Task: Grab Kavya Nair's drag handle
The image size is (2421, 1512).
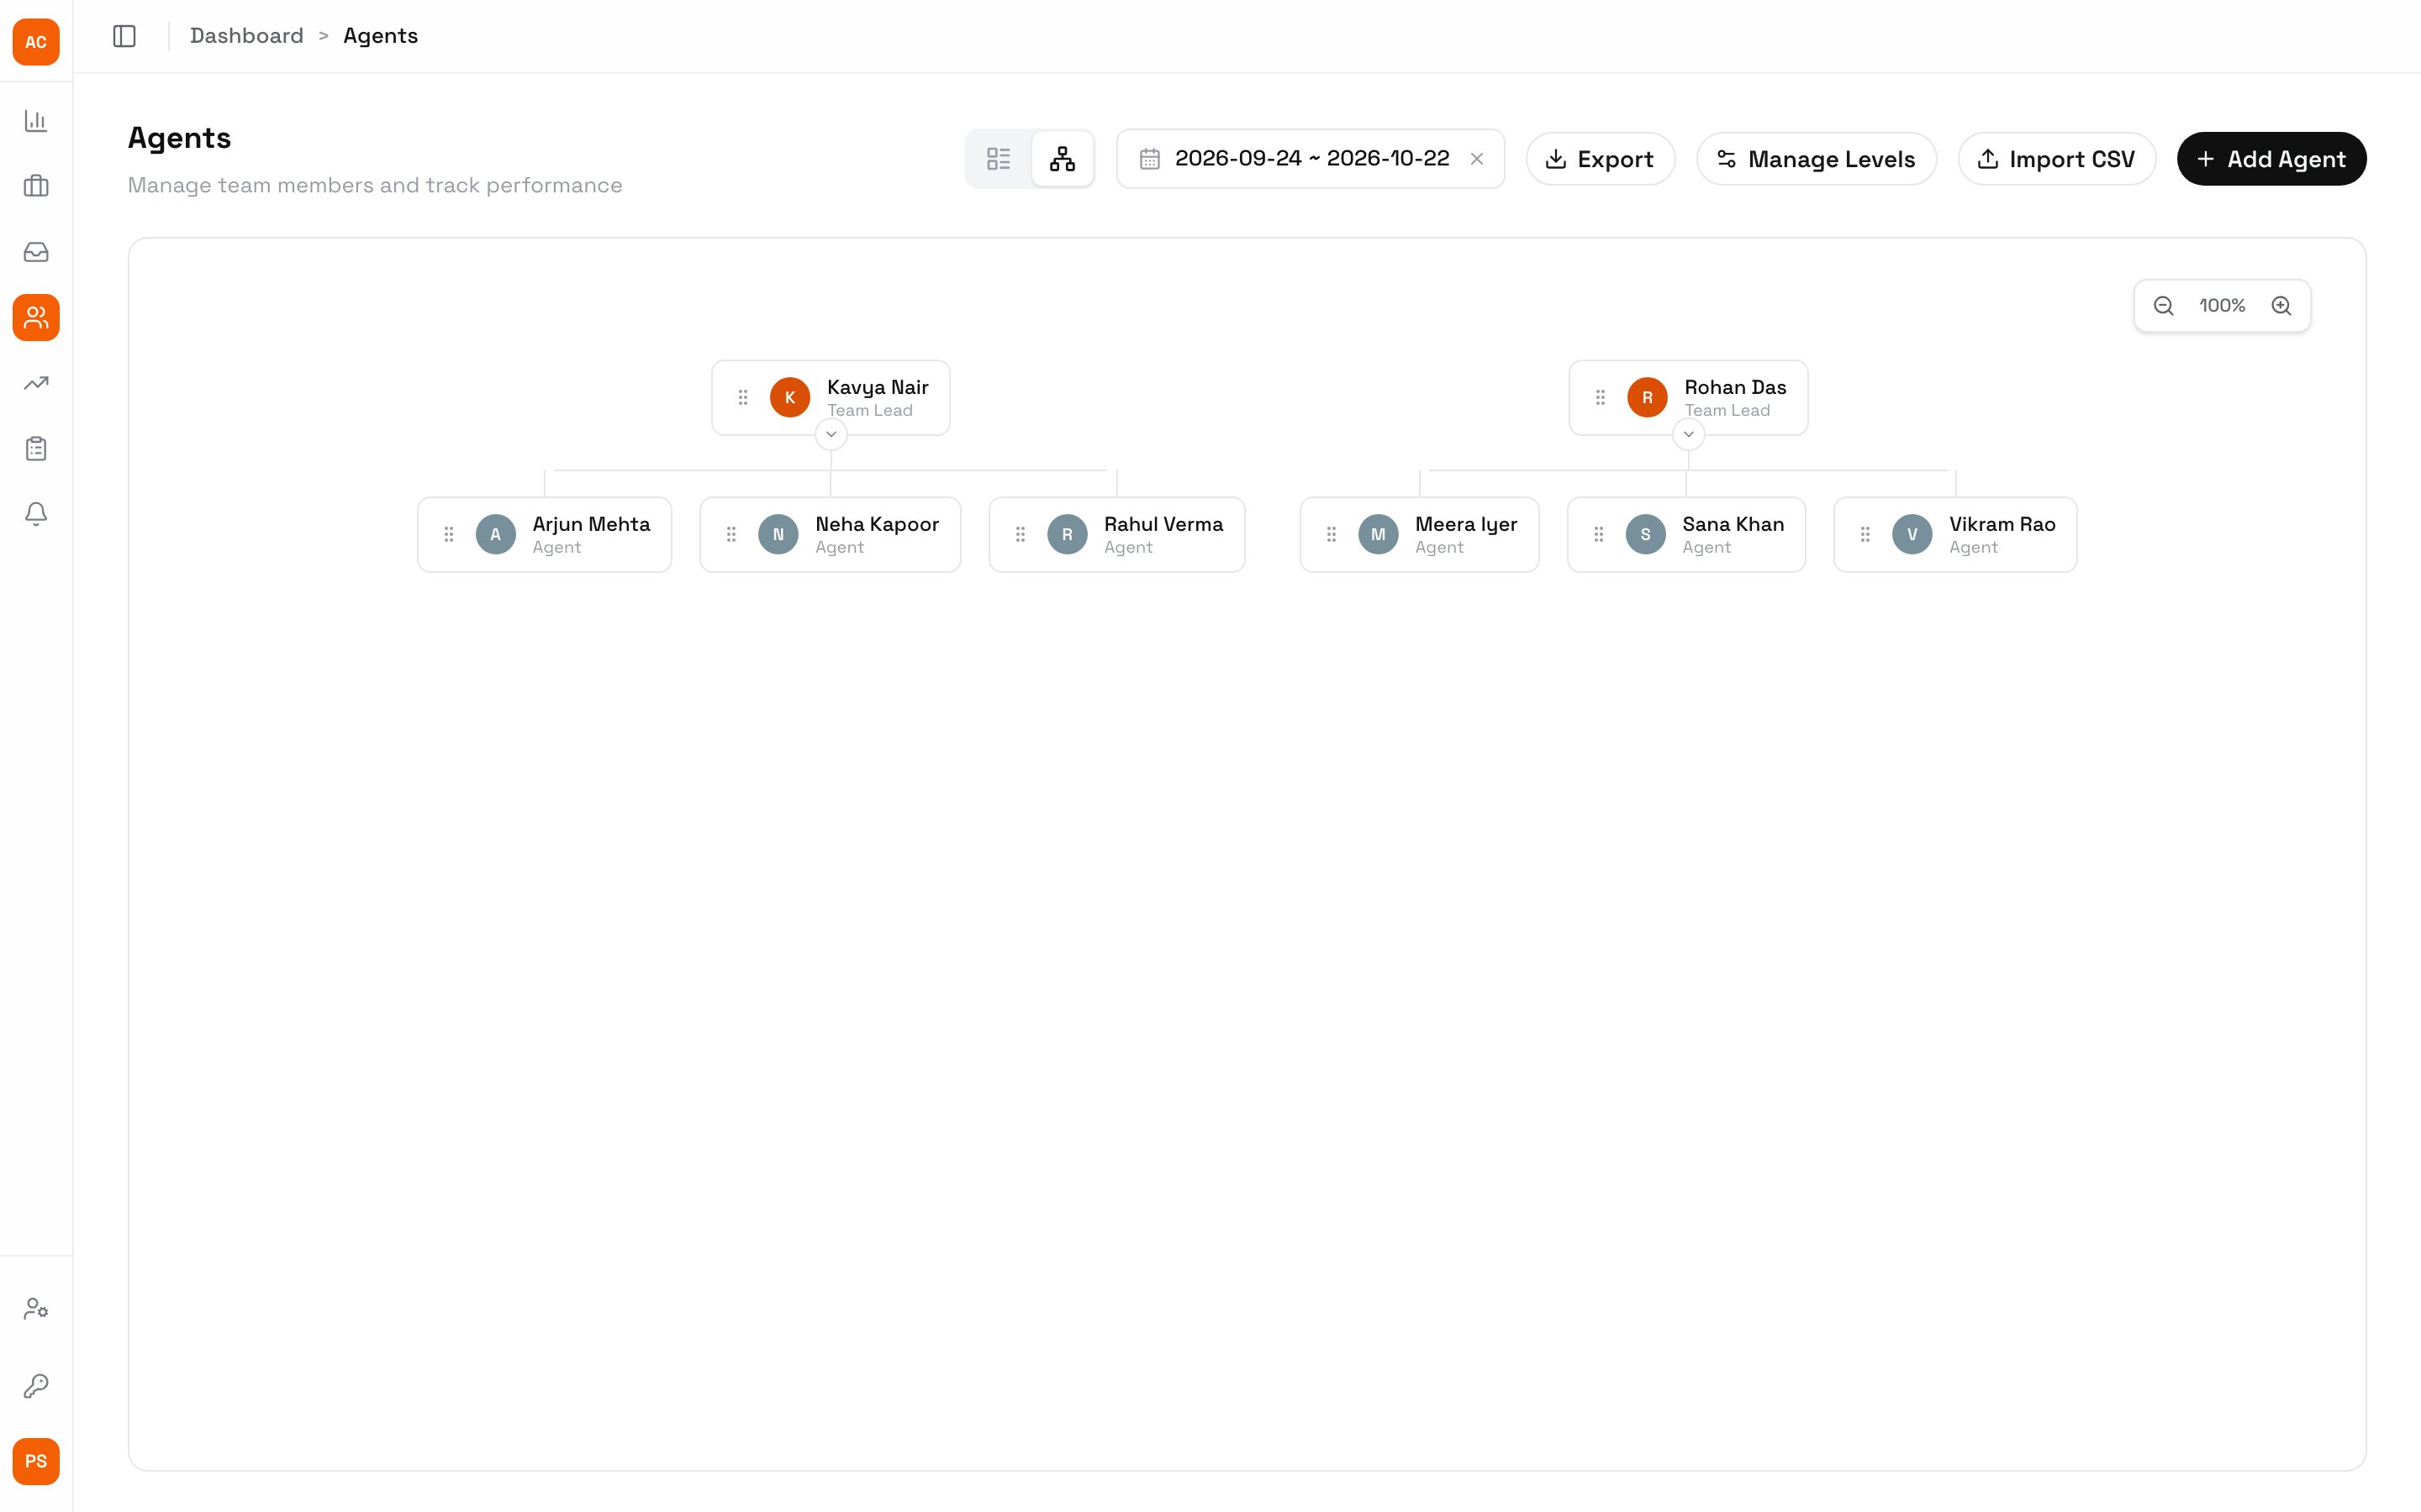Action: [x=743, y=398]
